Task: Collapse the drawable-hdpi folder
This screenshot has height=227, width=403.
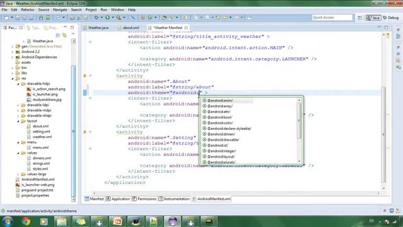Action: click(18, 84)
